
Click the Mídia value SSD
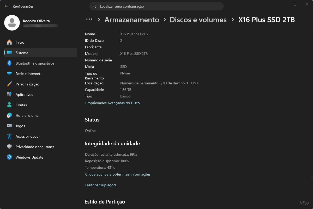pos(123,67)
